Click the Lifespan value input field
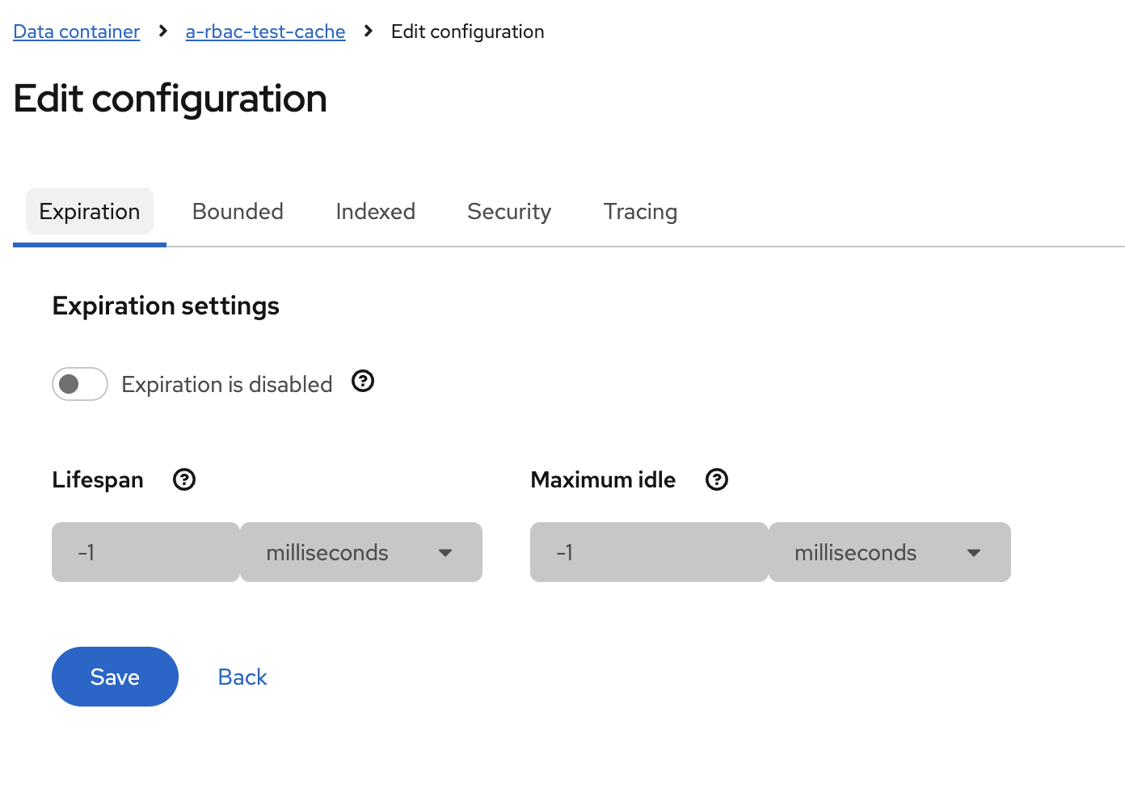The width and height of the screenshot is (1125, 789). tap(145, 552)
